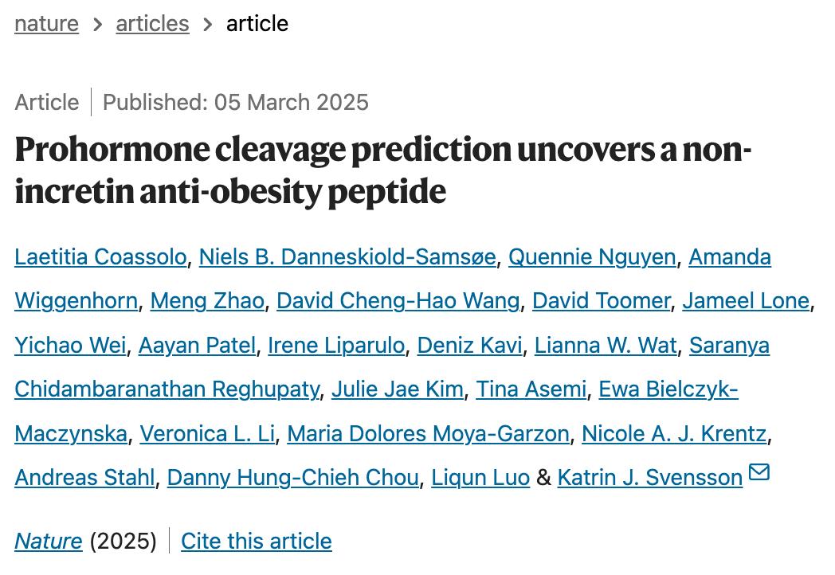Open the Nature journal link
This screenshot has width=835, height=575.
48,542
